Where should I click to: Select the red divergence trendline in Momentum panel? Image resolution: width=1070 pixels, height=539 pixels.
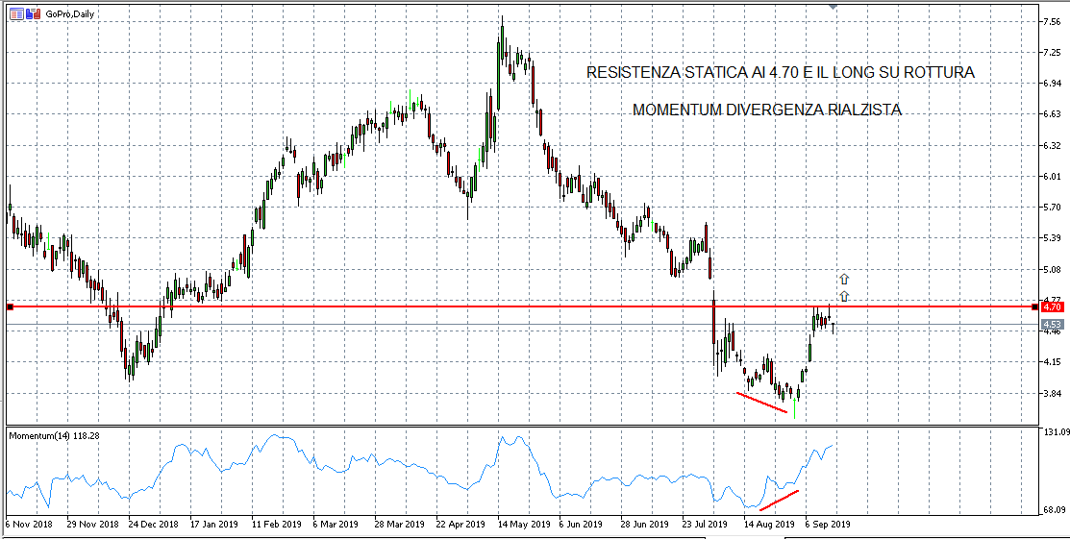click(779, 501)
